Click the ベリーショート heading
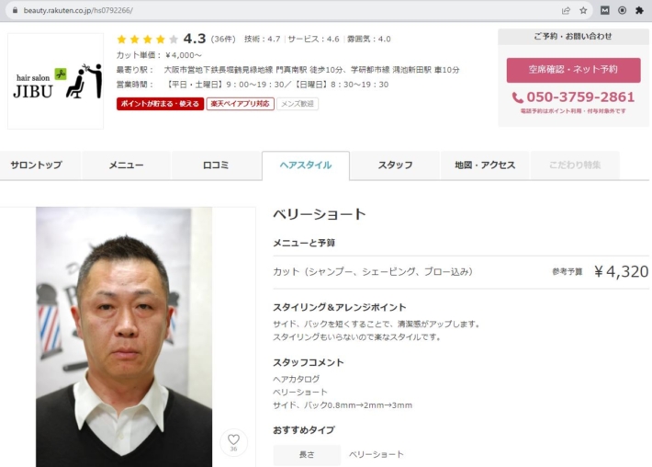 319,214
